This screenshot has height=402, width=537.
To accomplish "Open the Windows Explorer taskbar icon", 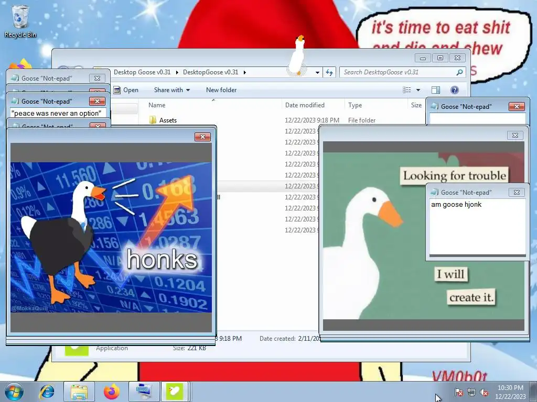I will pyautogui.click(x=79, y=392).
